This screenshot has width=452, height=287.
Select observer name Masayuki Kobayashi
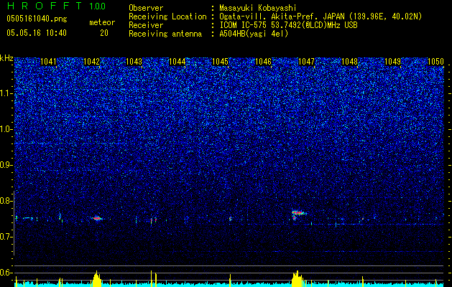coord(258,8)
